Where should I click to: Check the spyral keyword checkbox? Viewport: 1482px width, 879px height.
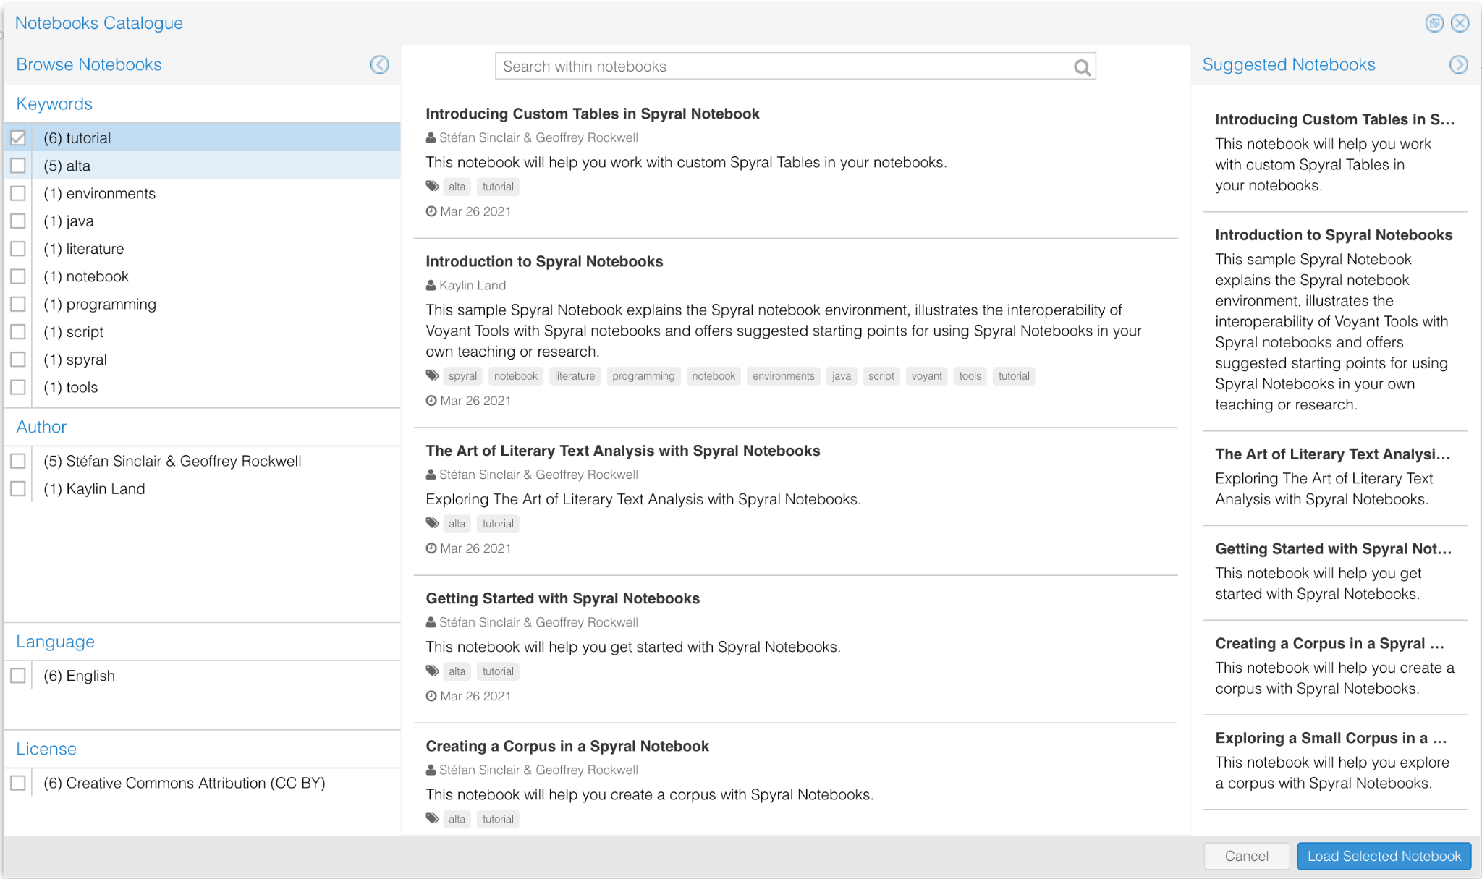click(18, 360)
